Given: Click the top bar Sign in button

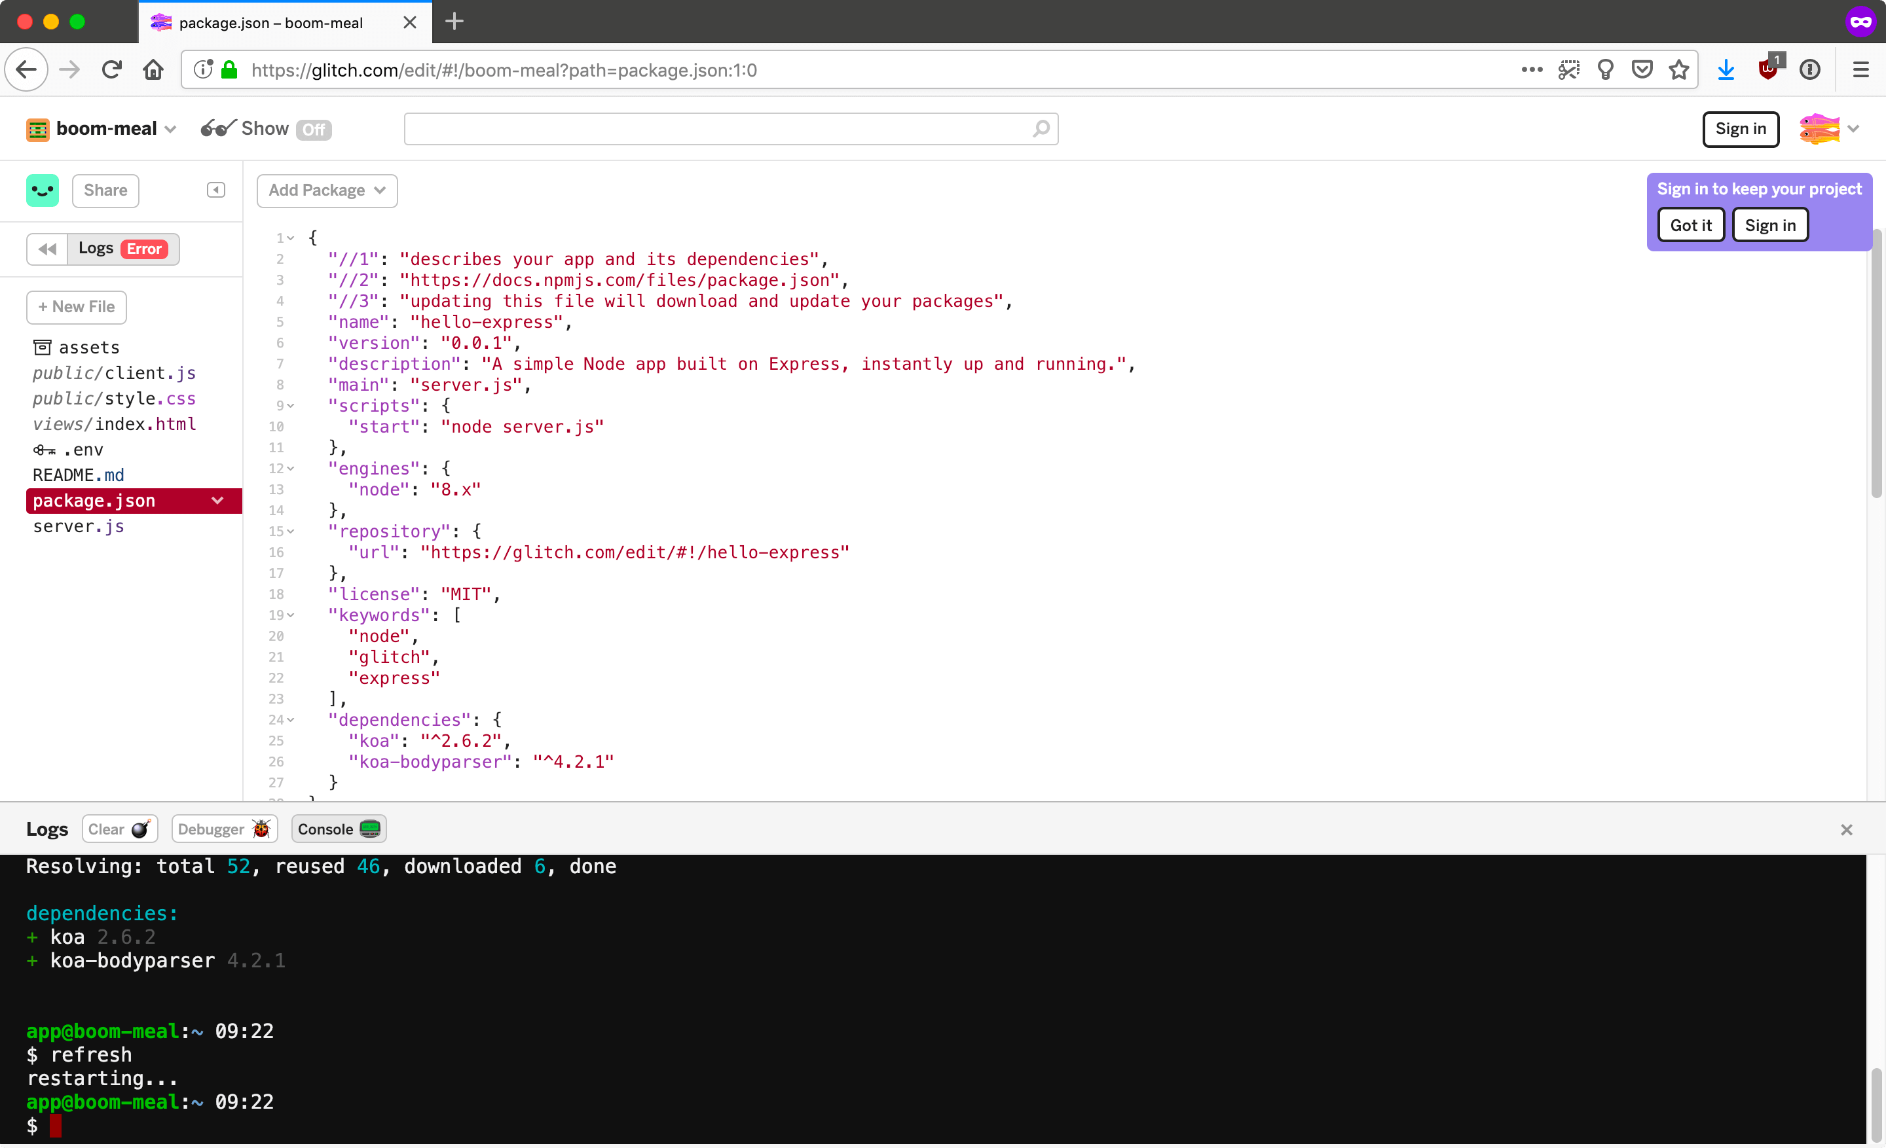Looking at the screenshot, I should (x=1741, y=128).
